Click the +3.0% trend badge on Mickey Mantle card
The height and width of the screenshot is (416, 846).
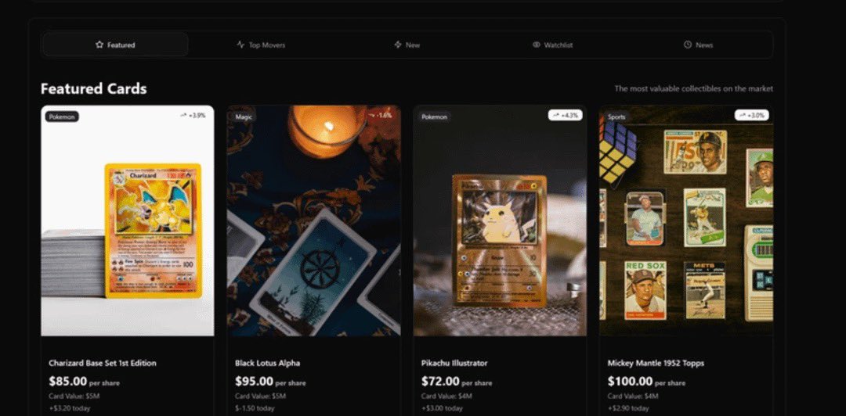(751, 115)
